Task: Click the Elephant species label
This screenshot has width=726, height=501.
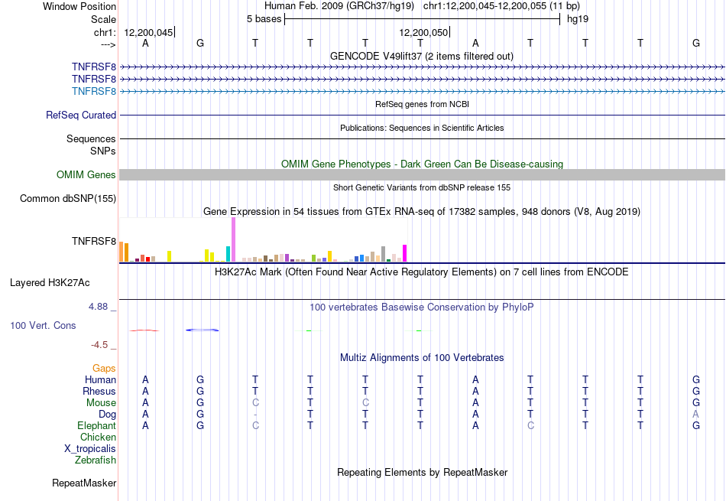Action: pos(96,425)
